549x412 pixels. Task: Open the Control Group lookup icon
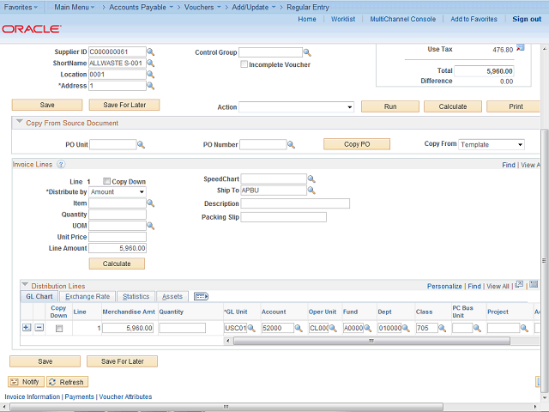[x=307, y=52]
